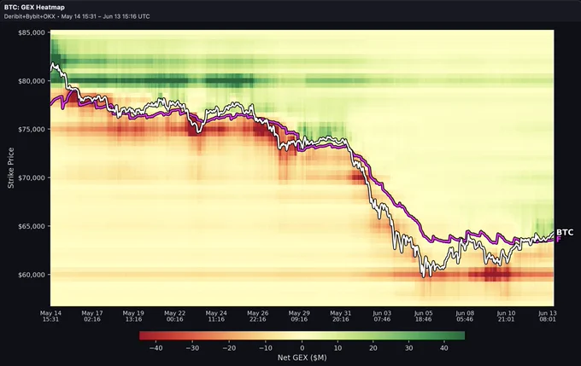Click the 'May 17 02:16' date tick
This screenshot has width=581, height=366.
pyautogui.click(x=92, y=316)
